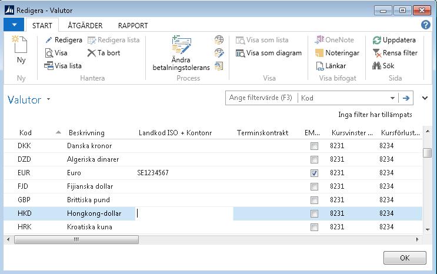
Task: Click the HKD Landkod ISO edit cell
Action: point(184,213)
